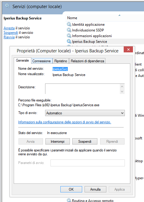Click the Servizi gear icon in header
The image size is (144, 202).
pos(7,6)
